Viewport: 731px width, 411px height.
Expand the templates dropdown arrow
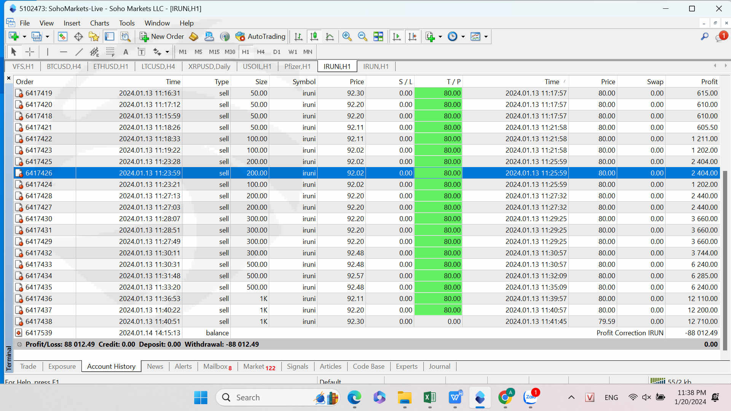[x=486, y=37]
